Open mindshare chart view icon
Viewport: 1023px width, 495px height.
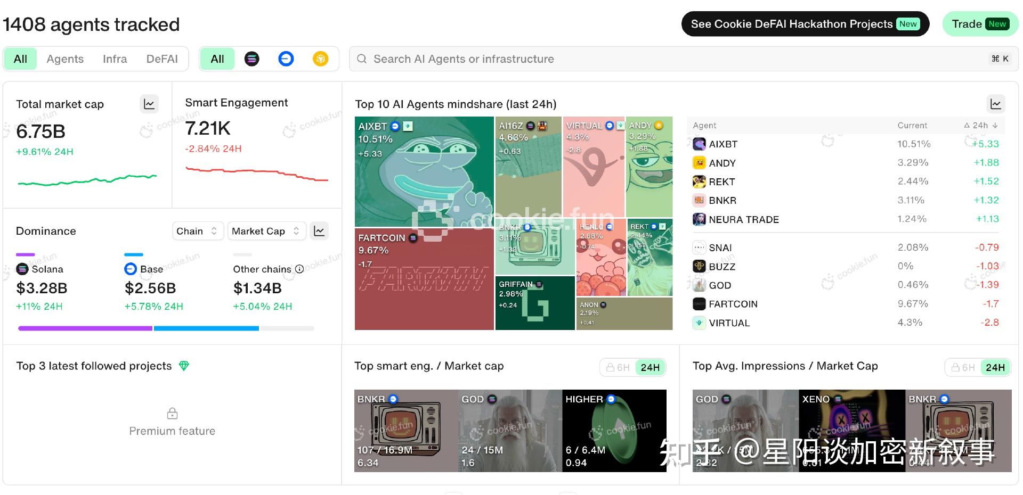pos(995,104)
